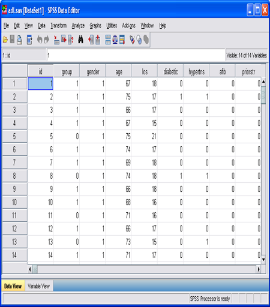Select the priorstr column header
Screen dimensions: 270x307
tap(248, 71)
